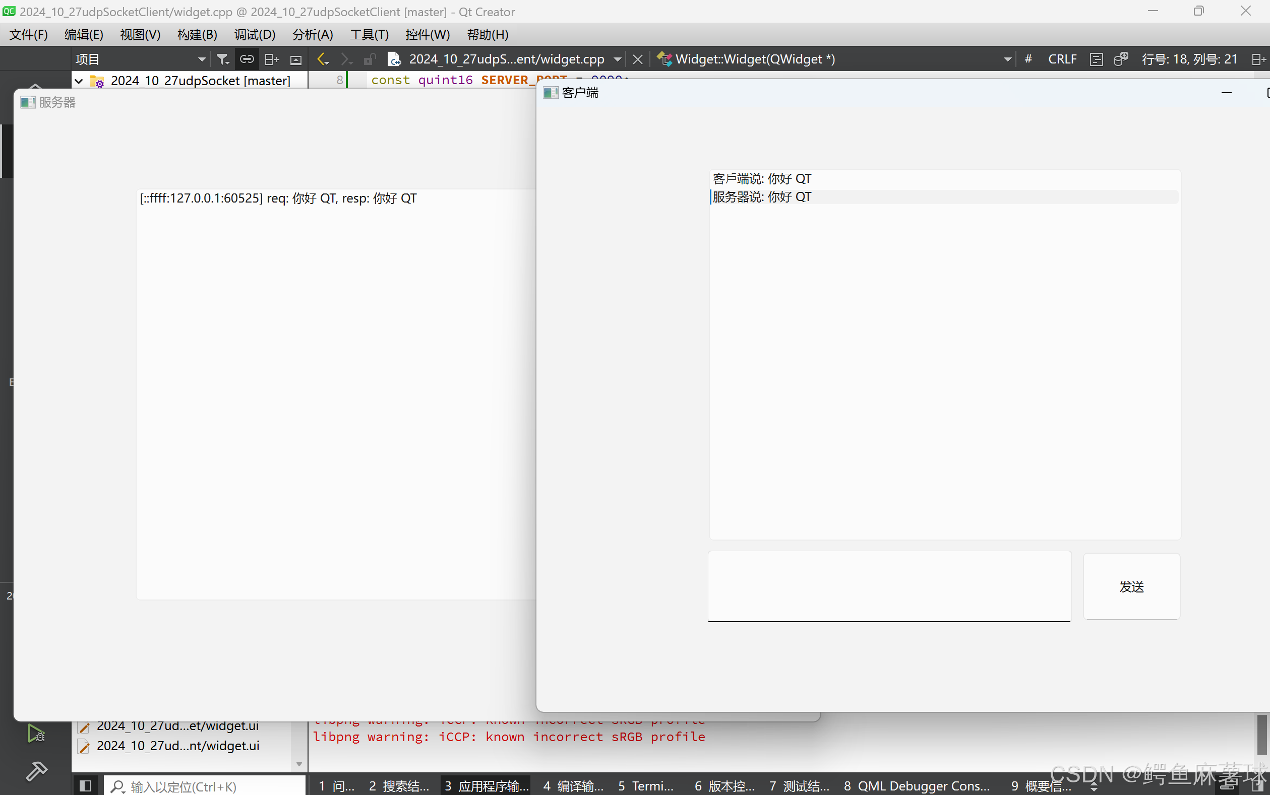The height and width of the screenshot is (795, 1270).
Task: Switch to the 6 版本控... output tab
Action: pos(724,786)
